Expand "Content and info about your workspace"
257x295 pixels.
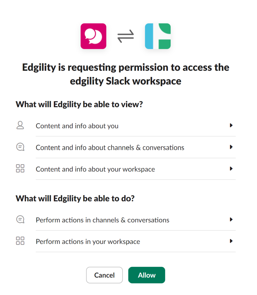[x=231, y=169]
